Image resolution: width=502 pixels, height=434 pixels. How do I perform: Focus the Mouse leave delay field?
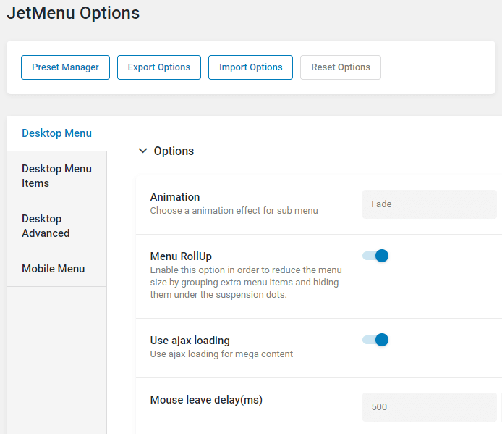(x=430, y=407)
